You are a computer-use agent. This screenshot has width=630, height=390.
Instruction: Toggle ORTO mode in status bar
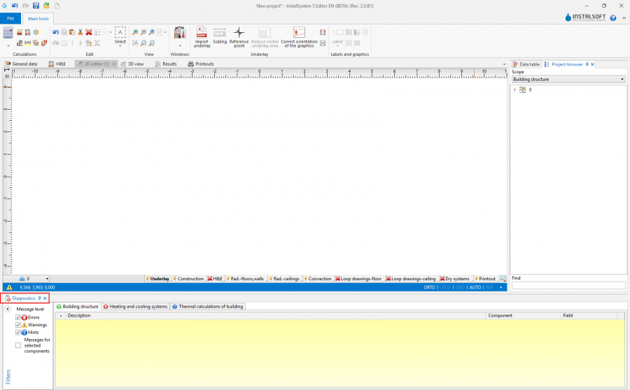[429, 287]
